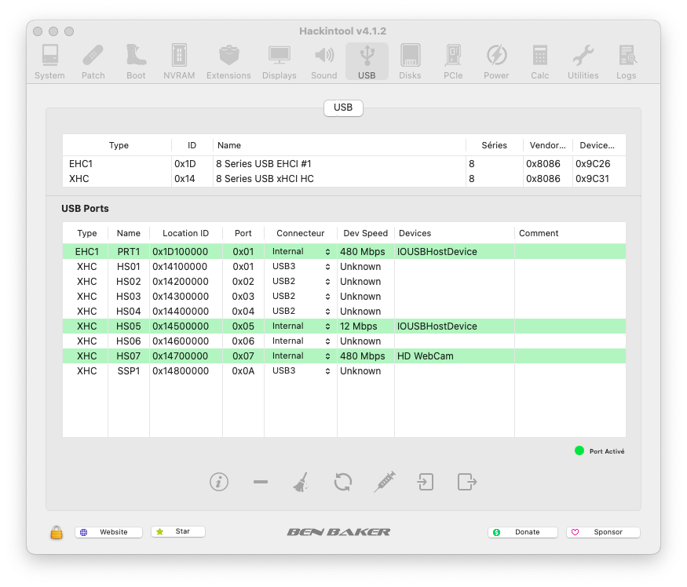This screenshot has width=687, height=587.
Task: Open connector dropdown for HS02 port
Action: coord(301,281)
